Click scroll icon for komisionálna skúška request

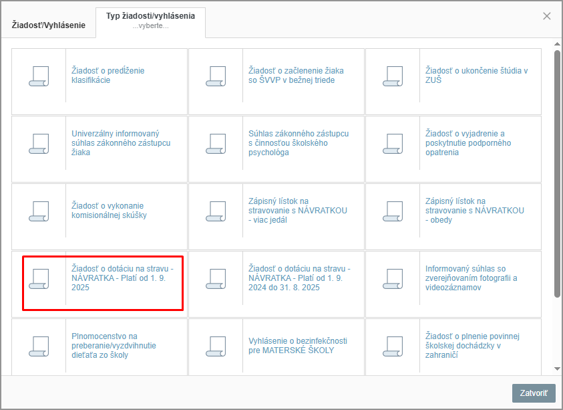pos(39,211)
